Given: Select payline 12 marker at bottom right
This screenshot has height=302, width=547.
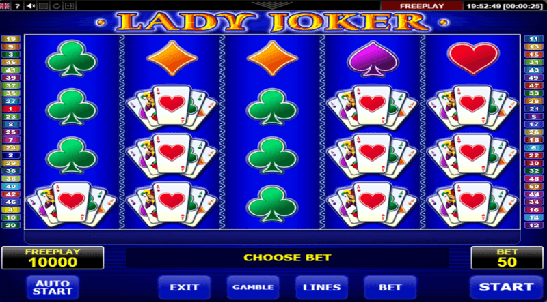Looking at the screenshot, I should pos(534,225).
